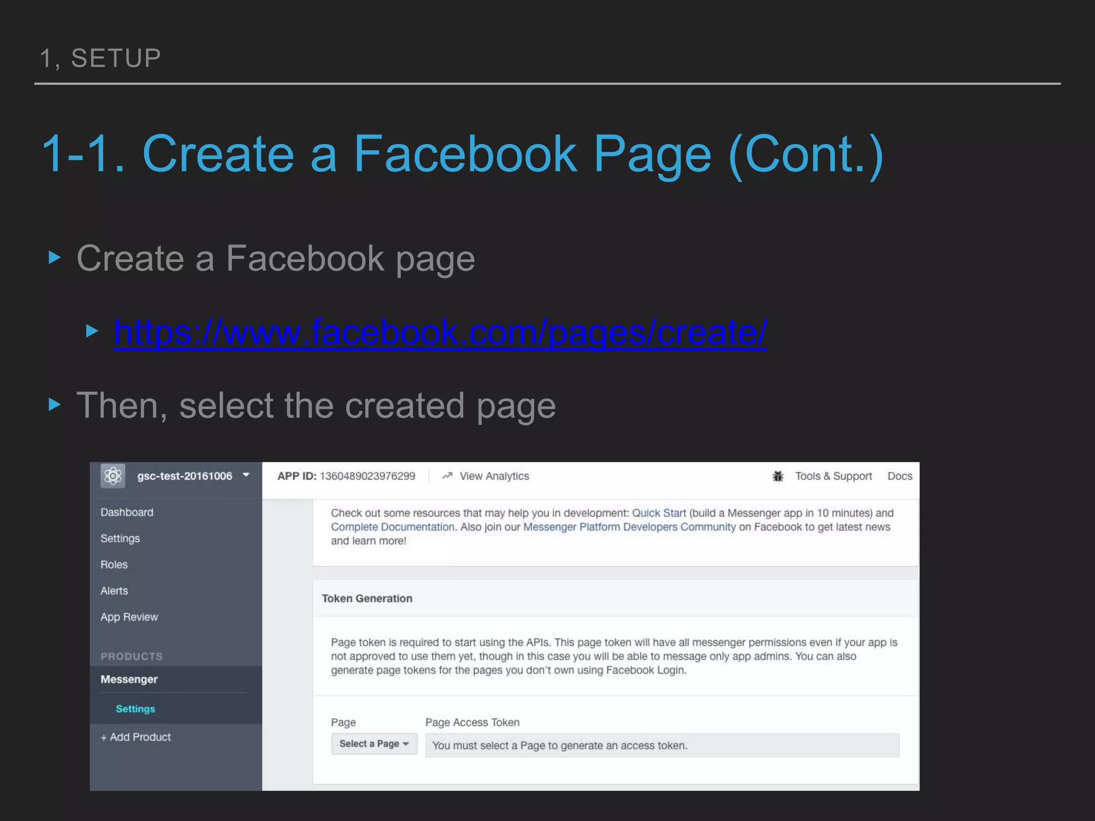
Task: Click the PRODUCTS sidebar label
Action: [x=132, y=656]
